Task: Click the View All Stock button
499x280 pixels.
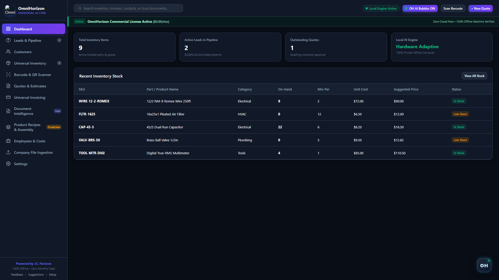Action: [x=474, y=76]
